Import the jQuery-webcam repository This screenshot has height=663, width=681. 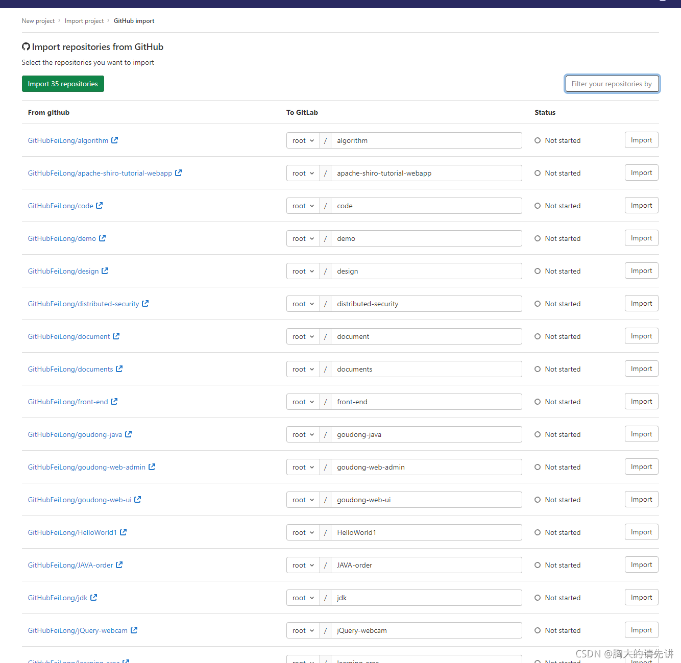point(641,630)
